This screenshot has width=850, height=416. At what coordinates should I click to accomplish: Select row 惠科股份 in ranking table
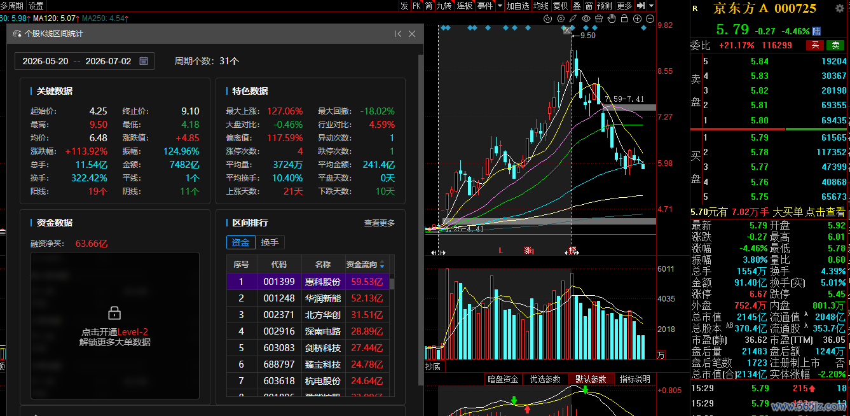tap(308, 282)
